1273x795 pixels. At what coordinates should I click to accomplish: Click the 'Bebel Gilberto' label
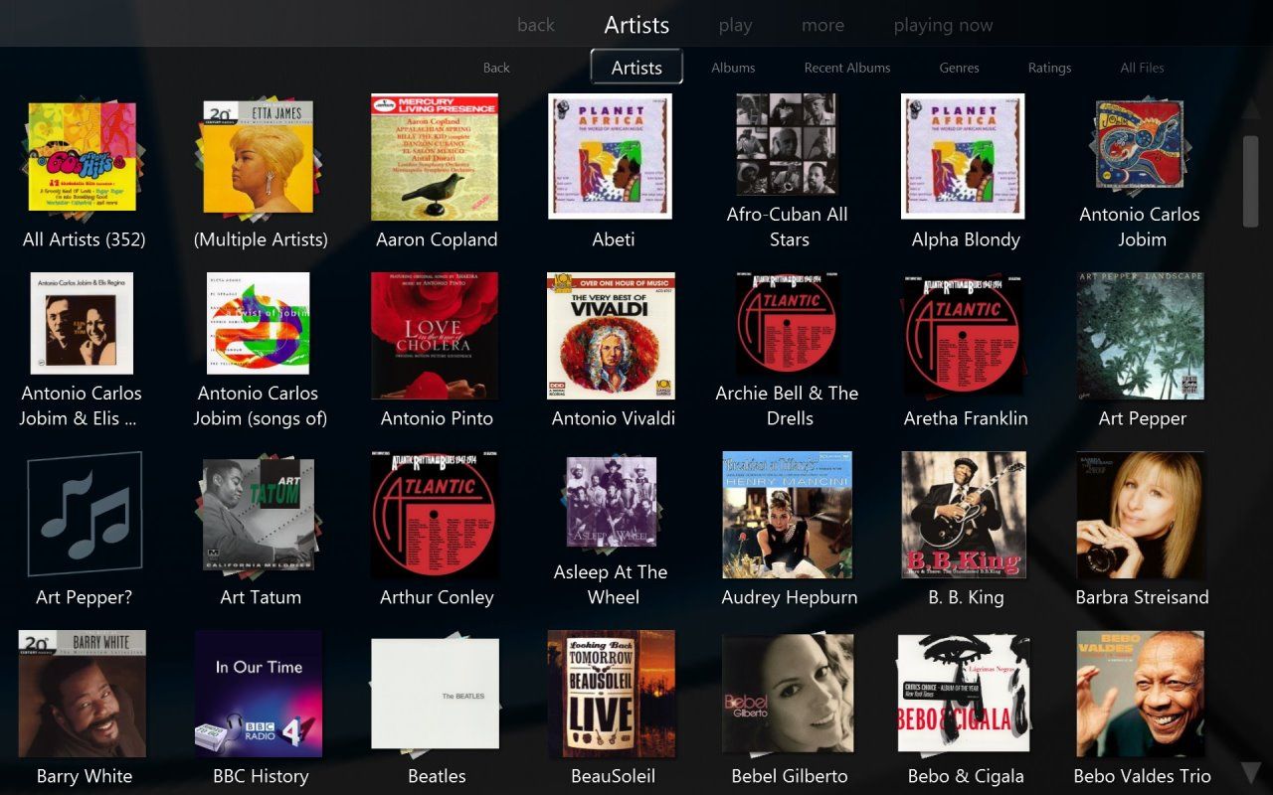[x=790, y=776]
